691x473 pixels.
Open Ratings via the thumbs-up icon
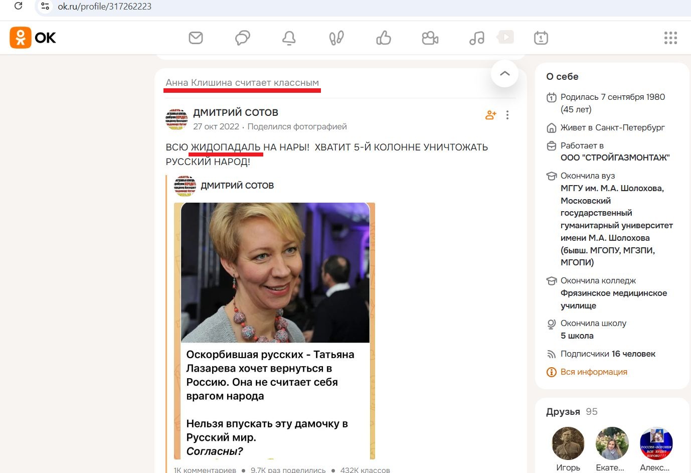383,37
